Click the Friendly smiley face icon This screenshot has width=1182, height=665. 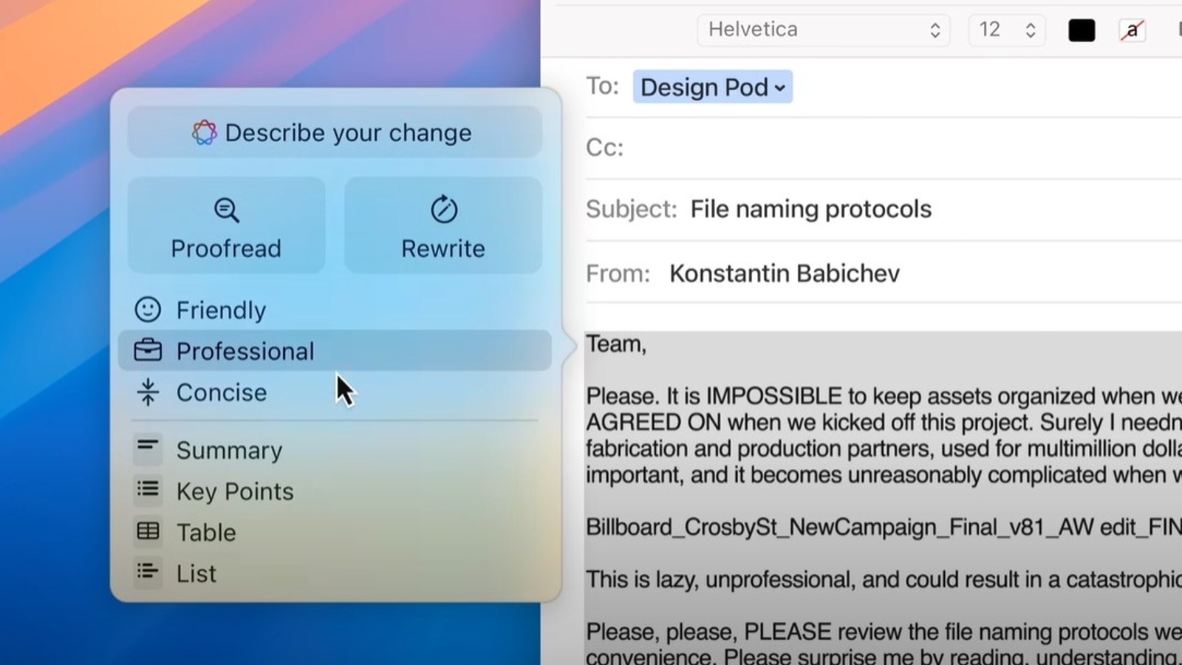click(x=148, y=310)
